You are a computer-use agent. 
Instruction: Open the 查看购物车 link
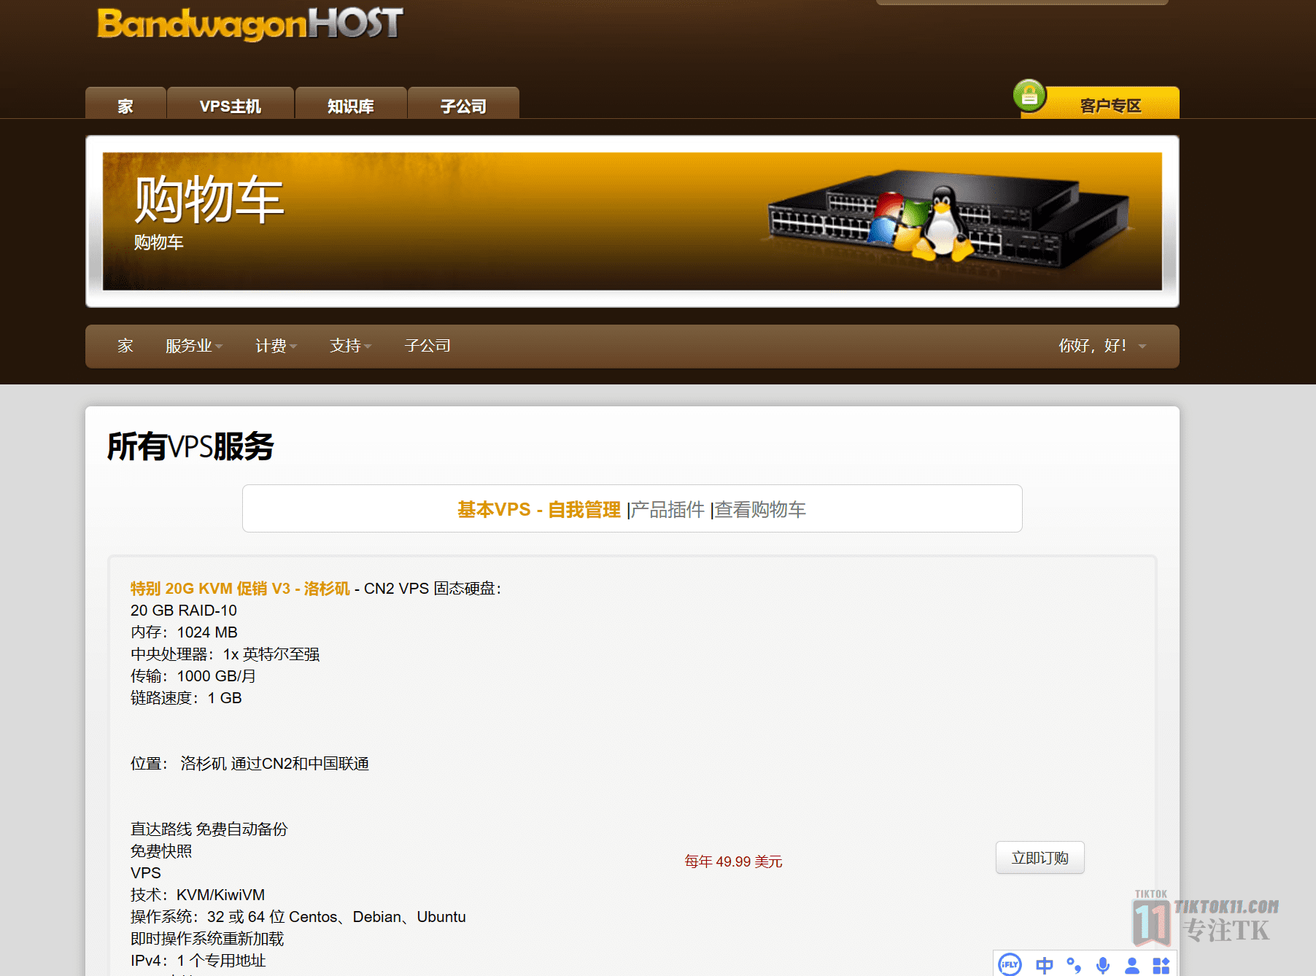(760, 509)
